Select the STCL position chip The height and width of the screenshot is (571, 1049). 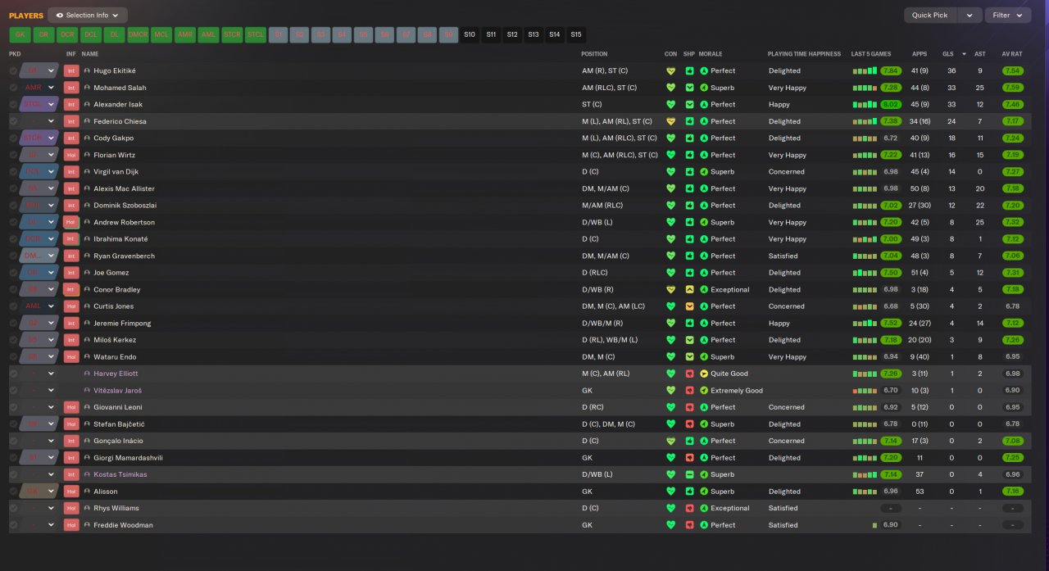pyautogui.click(x=257, y=34)
